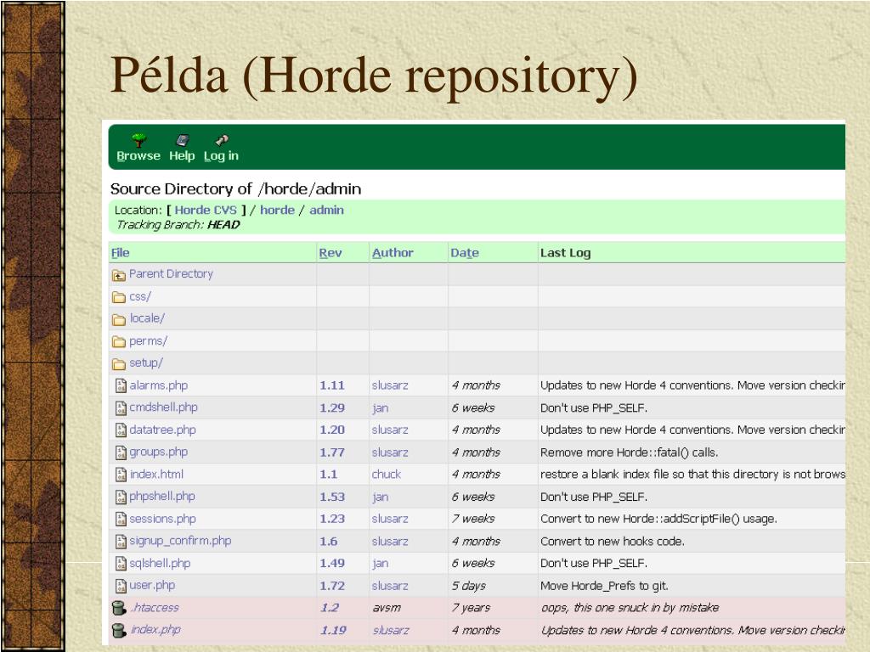Click author chuck in index.html row
Viewport: 870px width, 652px height.
point(387,475)
